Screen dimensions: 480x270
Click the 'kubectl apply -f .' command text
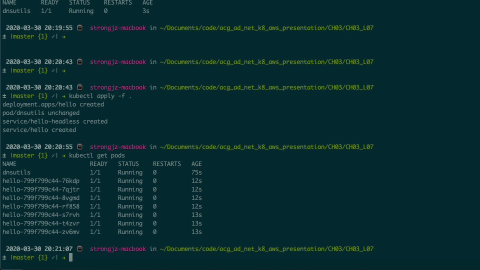(100, 96)
